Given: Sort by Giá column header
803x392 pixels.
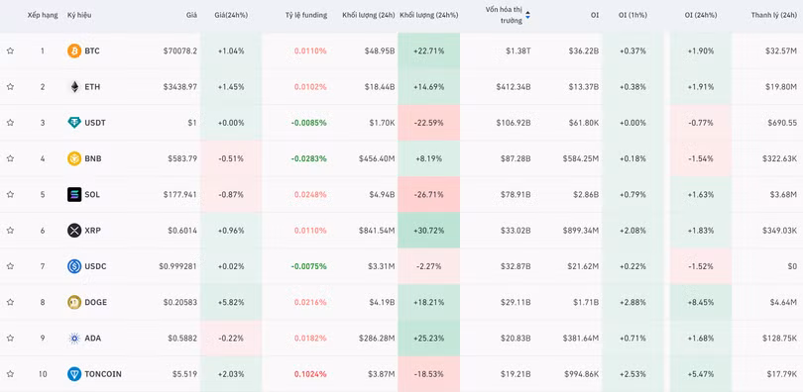Looking at the screenshot, I should click(x=191, y=15).
